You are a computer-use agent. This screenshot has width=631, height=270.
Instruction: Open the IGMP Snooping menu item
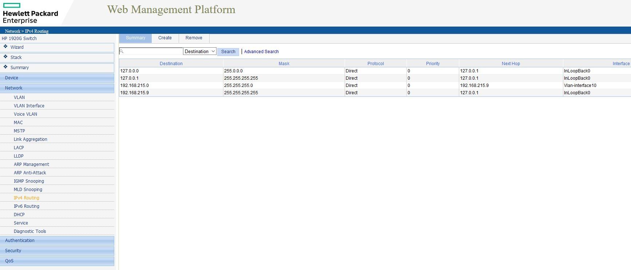[29, 181]
